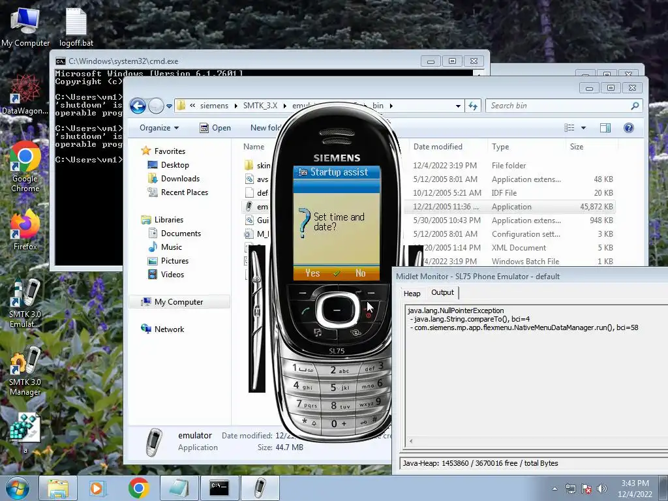Image resolution: width=668 pixels, height=501 pixels.
Task: Tap the star key on phone keypad
Action: (310, 422)
